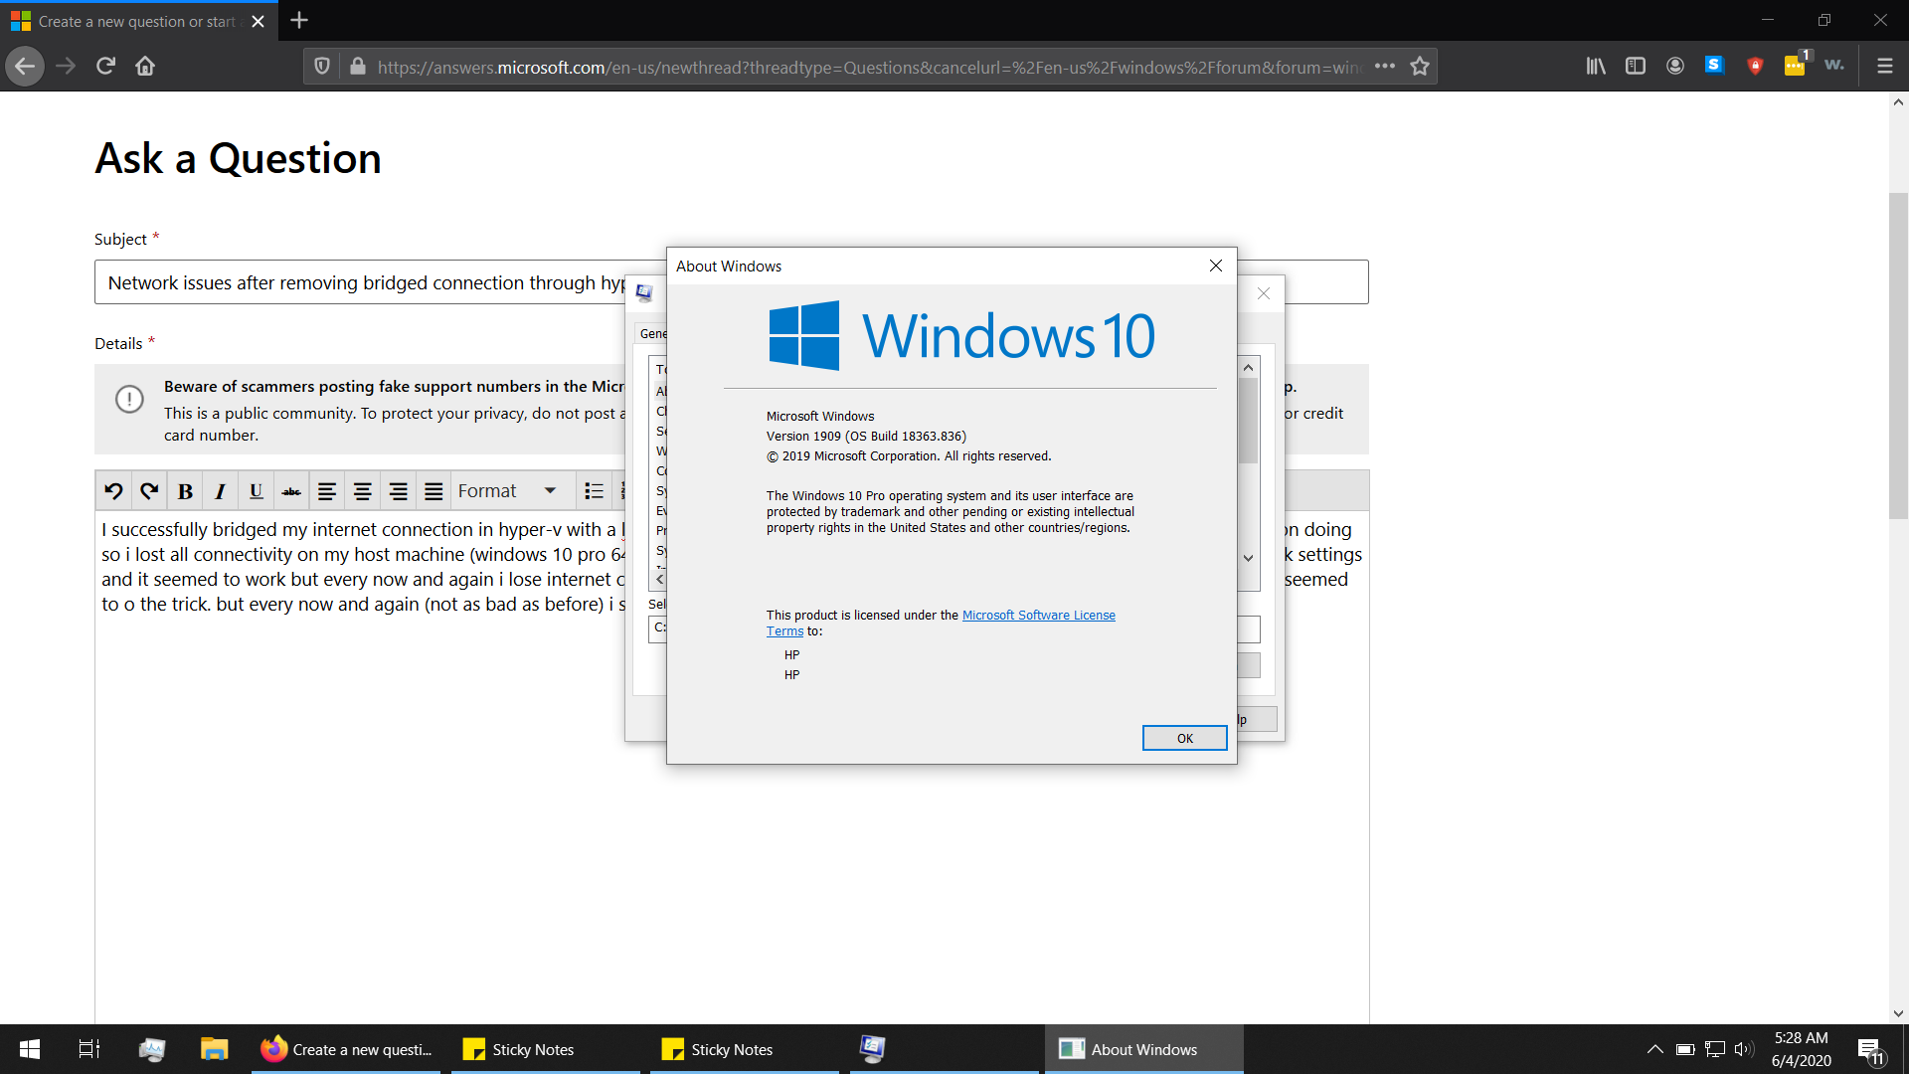
Task: Click the site security padlock icon
Action: tap(358, 67)
